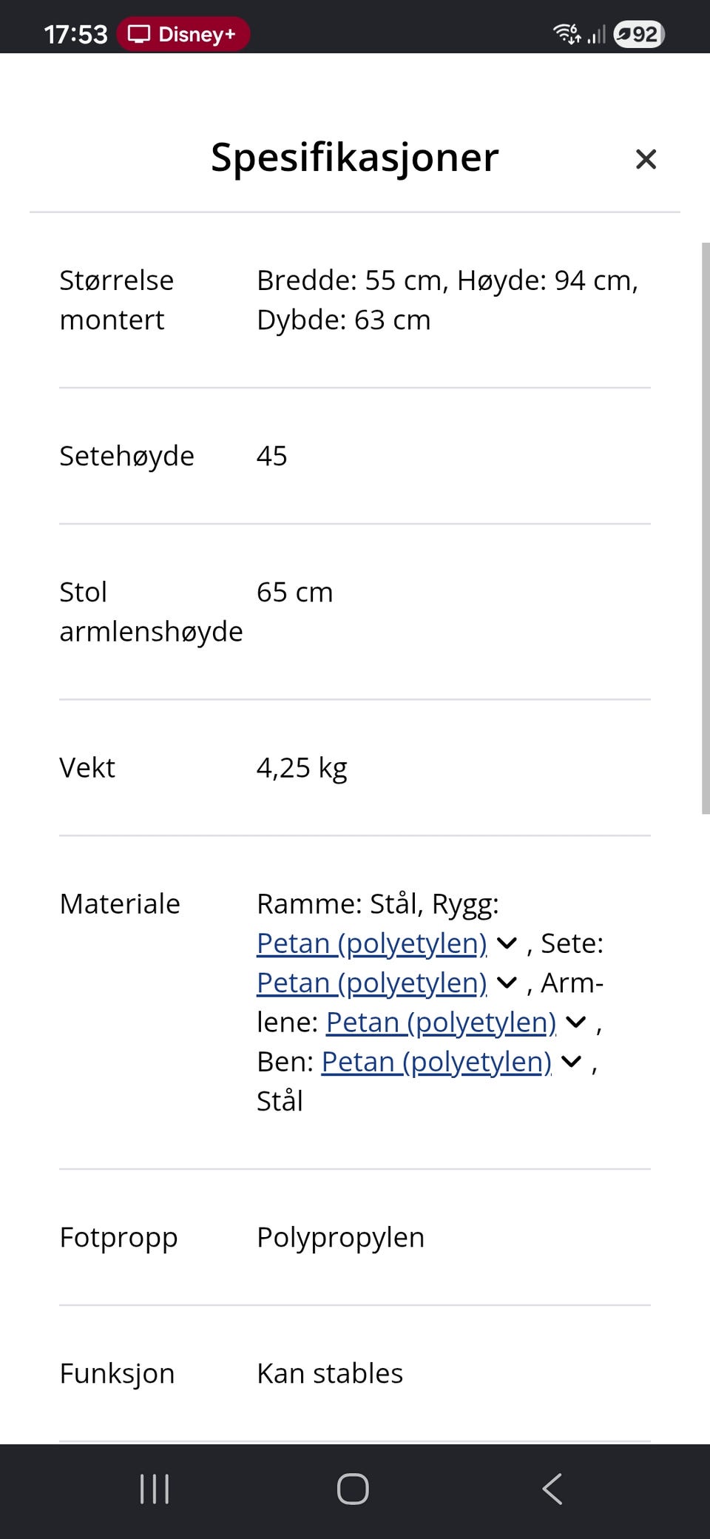
Task: Tap the Spesifikasjoner heading
Action: point(355,158)
